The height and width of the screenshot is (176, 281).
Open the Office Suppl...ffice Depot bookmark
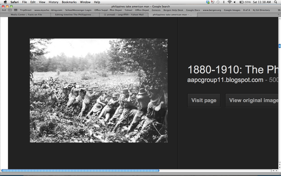point(108,10)
